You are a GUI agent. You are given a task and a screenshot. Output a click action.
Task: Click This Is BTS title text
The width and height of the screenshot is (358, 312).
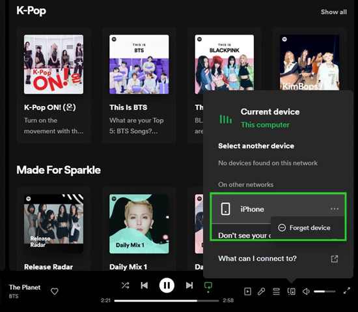[128, 107]
